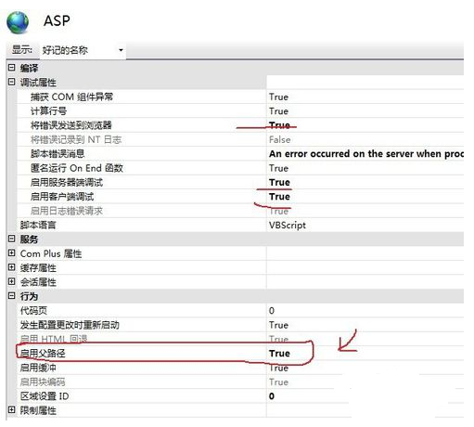Select the 缓存属性 label
This screenshot has height=427, width=474.
38,268
